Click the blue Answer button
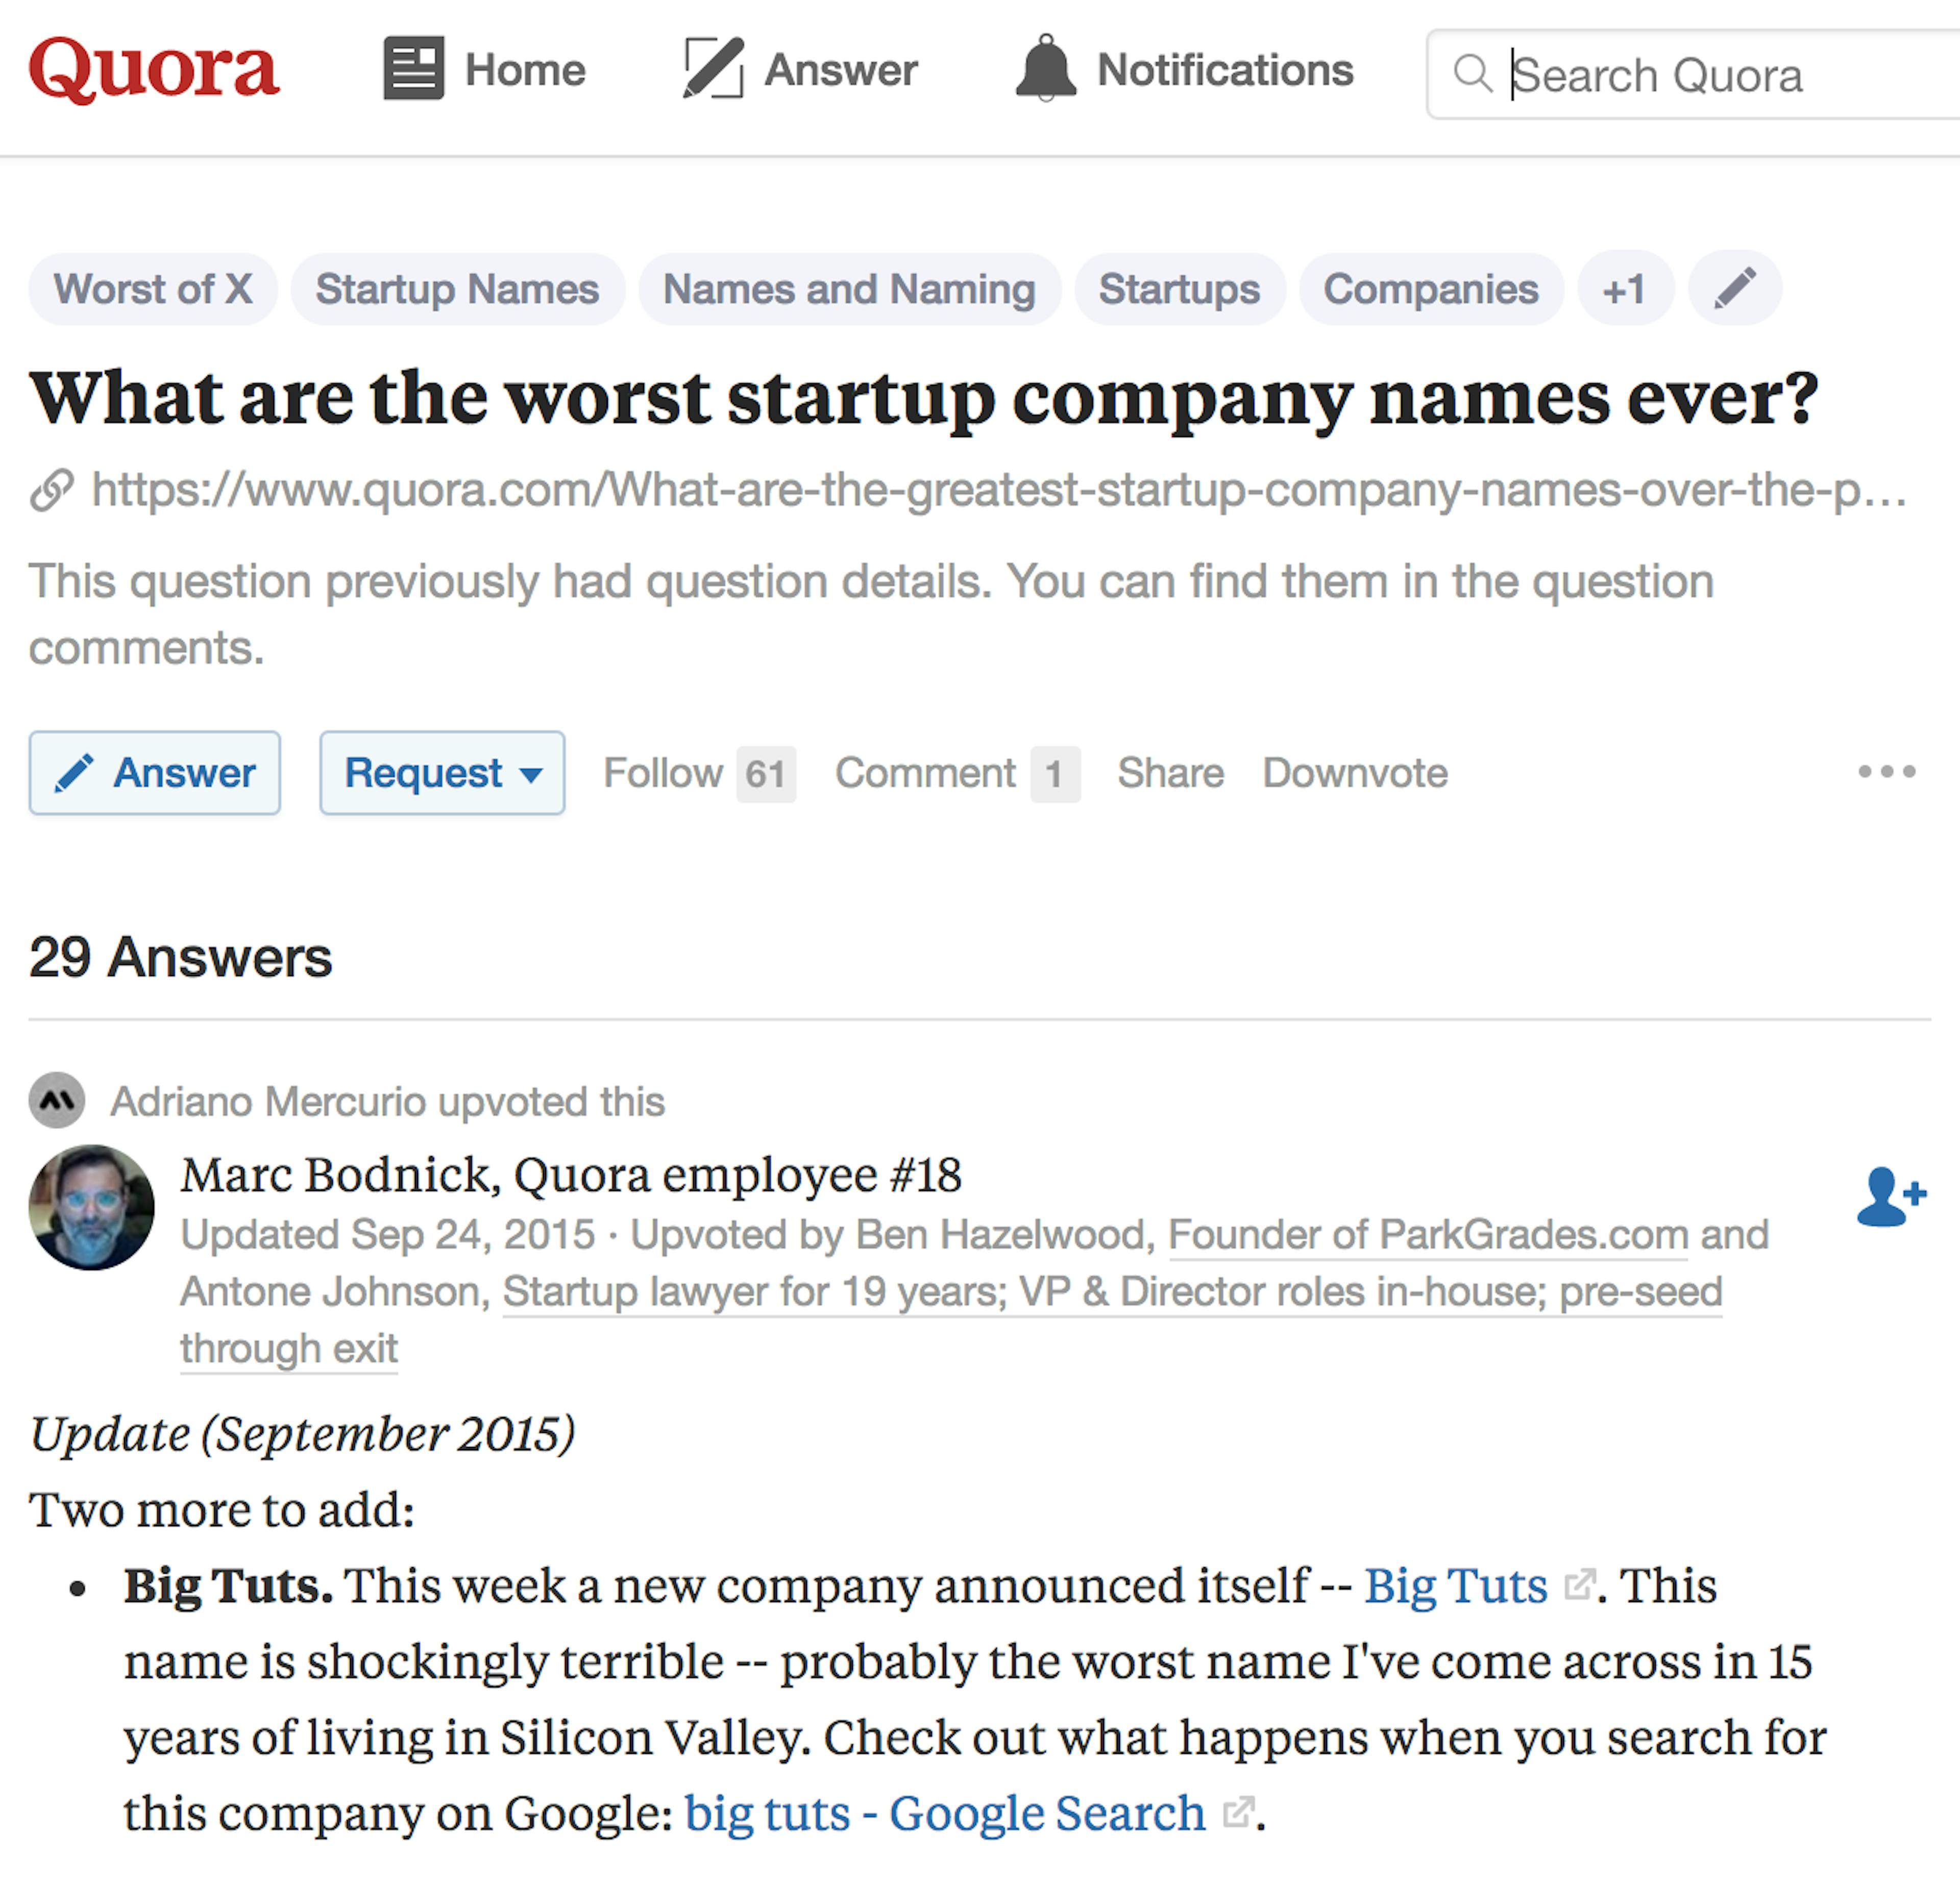Image resolution: width=1960 pixels, height=1881 pixels. 155,773
